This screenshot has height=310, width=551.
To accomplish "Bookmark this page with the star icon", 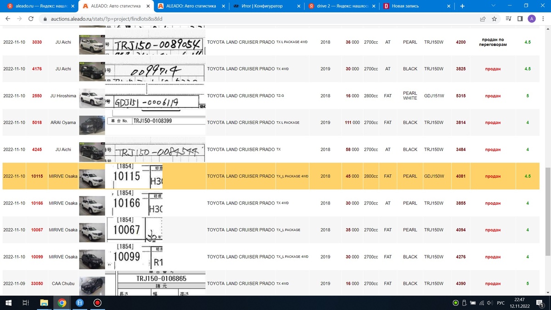I will pos(494,19).
